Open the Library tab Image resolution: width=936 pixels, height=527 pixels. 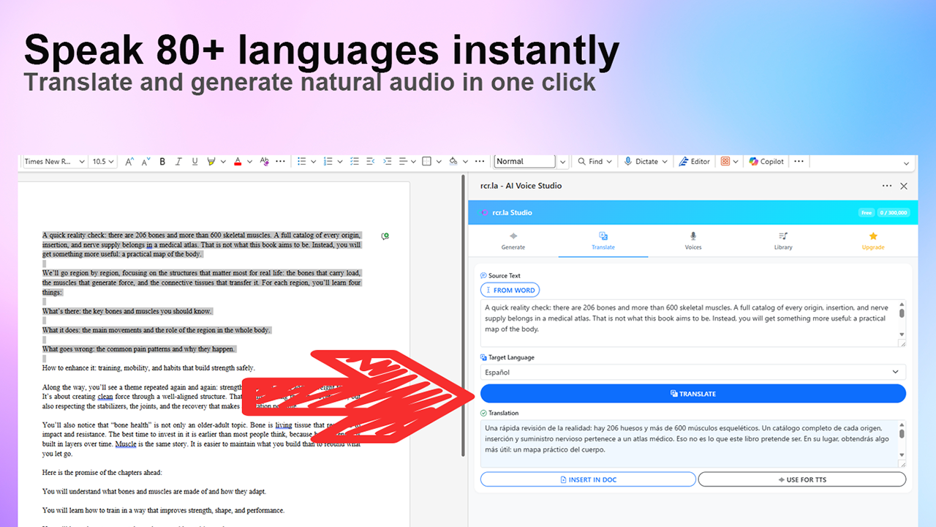(x=783, y=241)
